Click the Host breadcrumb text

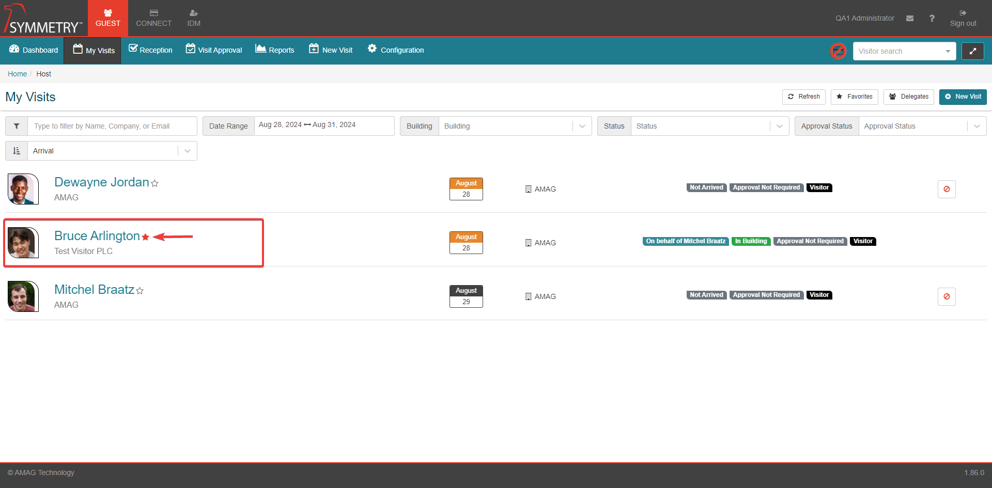coord(44,74)
